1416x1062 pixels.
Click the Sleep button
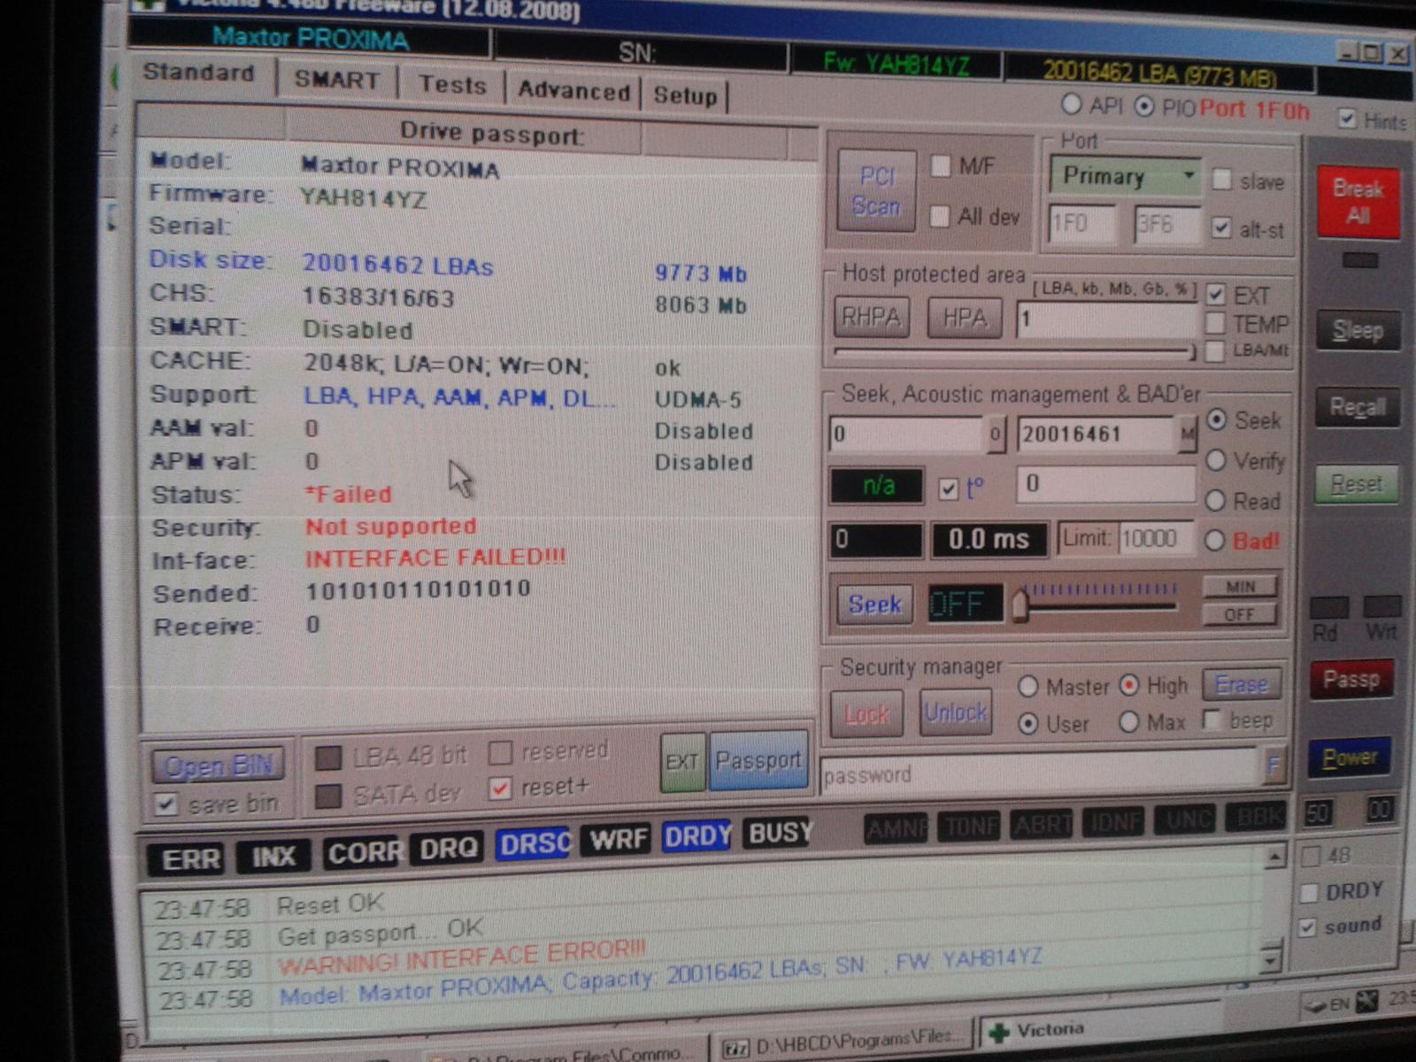click(x=1358, y=331)
